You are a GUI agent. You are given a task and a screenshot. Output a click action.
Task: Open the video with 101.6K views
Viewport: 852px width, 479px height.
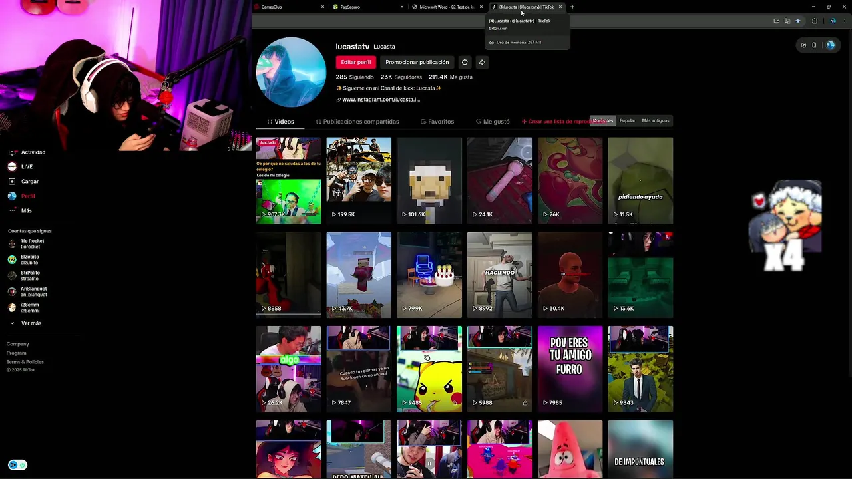pos(429,181)
